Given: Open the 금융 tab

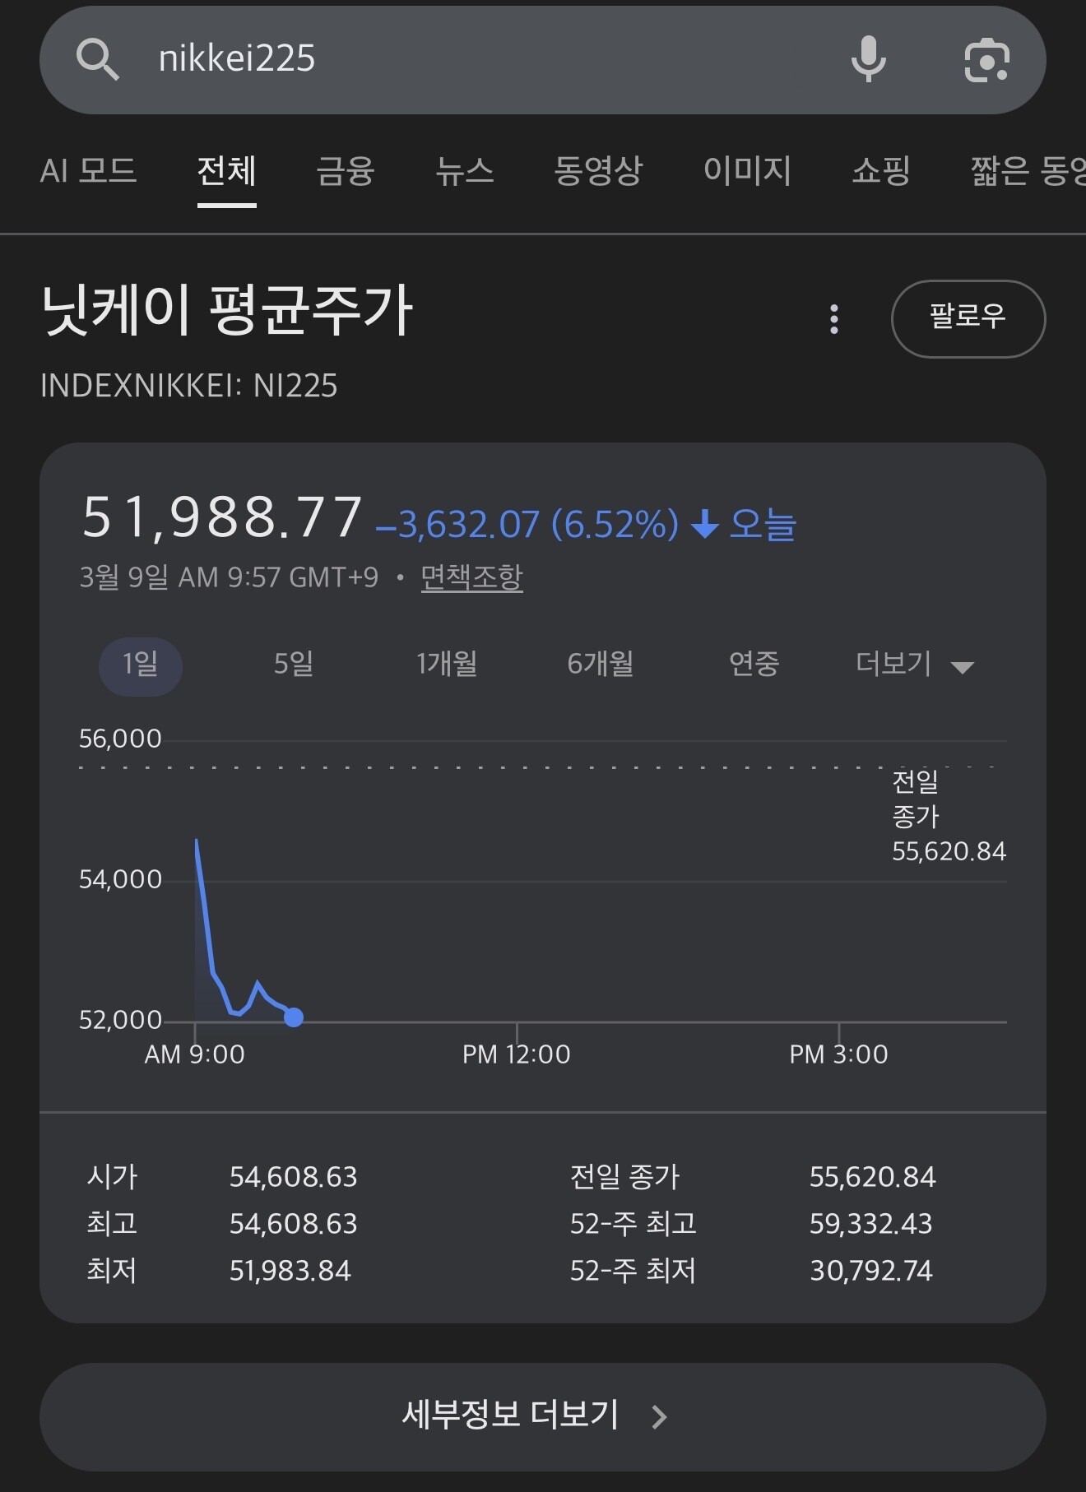Looking at the screenshot, I should point(346,171).
